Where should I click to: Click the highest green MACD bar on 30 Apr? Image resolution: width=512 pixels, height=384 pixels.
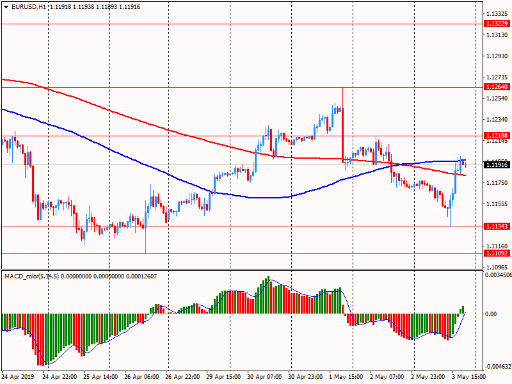pos(268,295)
